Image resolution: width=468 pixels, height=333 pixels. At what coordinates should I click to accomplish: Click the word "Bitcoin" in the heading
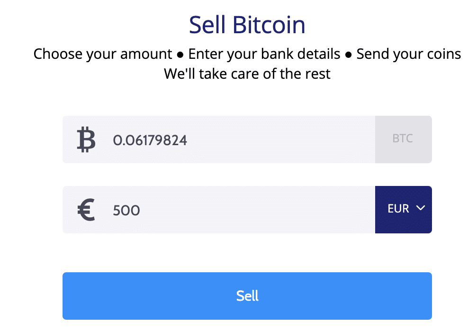pyautogui.click(x=269, y=25)
